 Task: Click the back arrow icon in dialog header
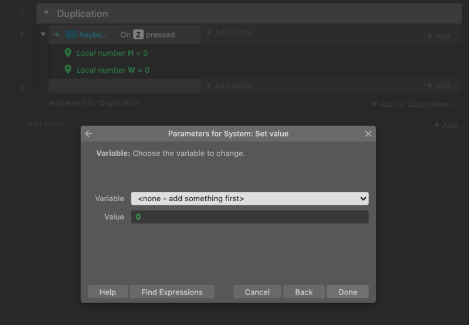point(89,134)
